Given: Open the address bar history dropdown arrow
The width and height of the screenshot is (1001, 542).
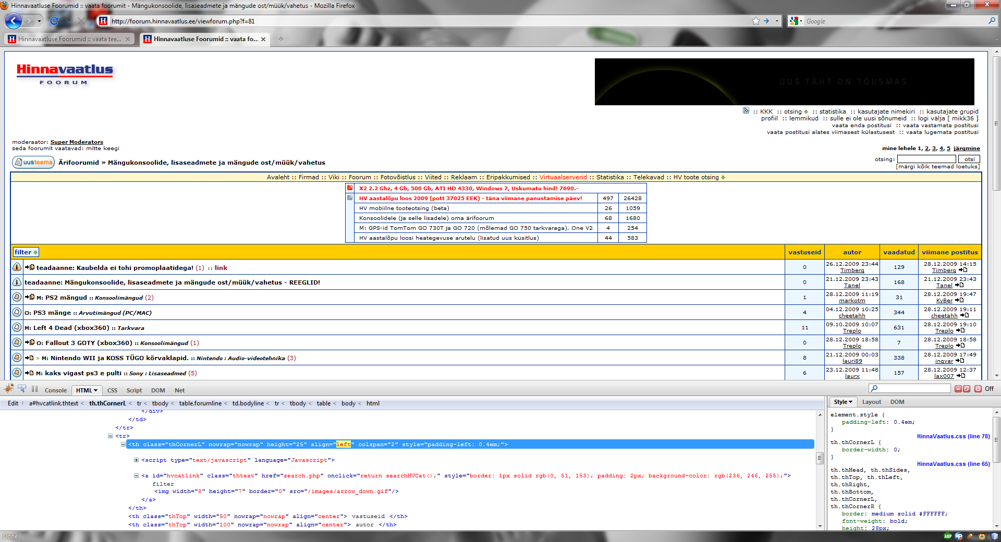Looking at the screenshot, I should tap(777, 21).
